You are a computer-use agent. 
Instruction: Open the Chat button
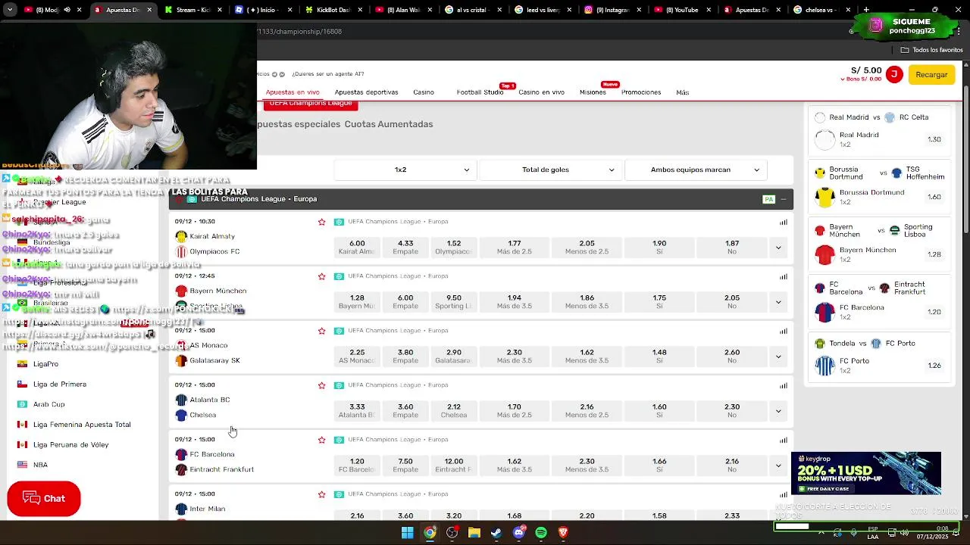[x=44, y=499]
